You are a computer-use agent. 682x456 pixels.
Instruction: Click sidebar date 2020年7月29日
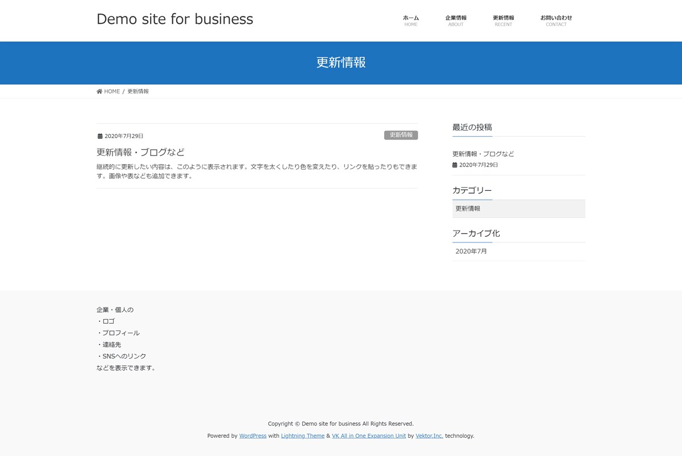pyautogui.click(x=479, y=165)
